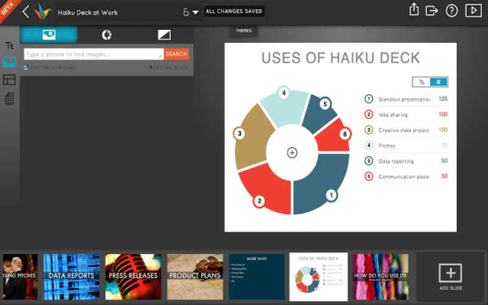The image size is (488, 305).
Task: Select the text tool in sidebar
Action: [x=9, y=46]
